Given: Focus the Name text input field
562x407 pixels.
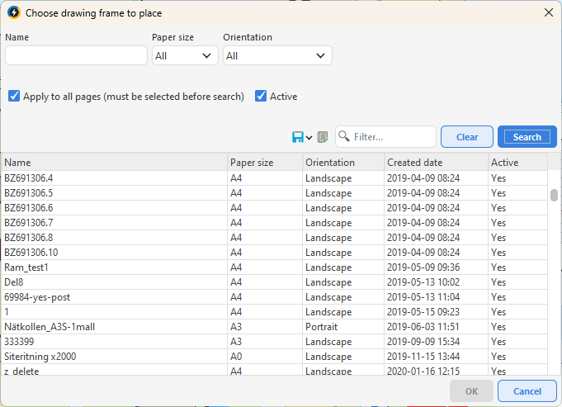Looking at the screenshot, I should tap(76, 55).
